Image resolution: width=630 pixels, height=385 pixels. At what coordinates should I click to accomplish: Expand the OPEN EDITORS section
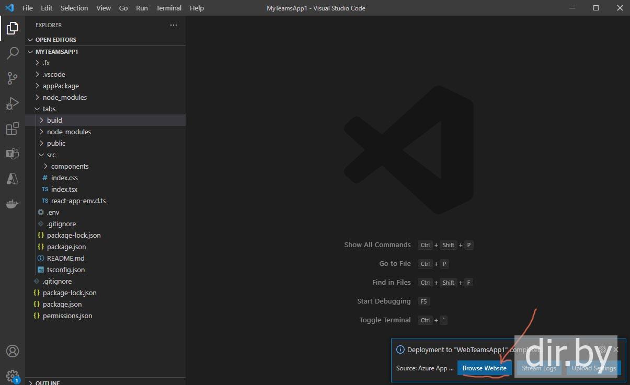click(x=55, y=40)
